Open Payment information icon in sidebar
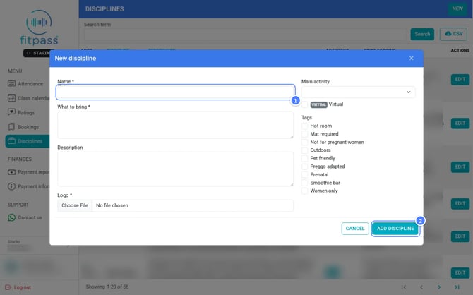 pyautogui.click(x=11, y=186)
